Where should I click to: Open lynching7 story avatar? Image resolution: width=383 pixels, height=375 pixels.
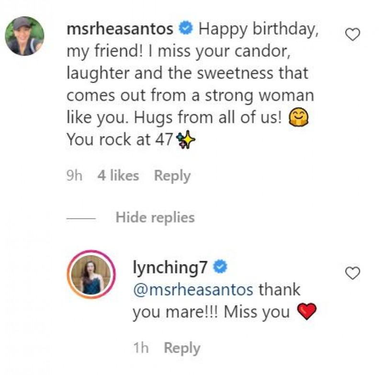[90, 275]
